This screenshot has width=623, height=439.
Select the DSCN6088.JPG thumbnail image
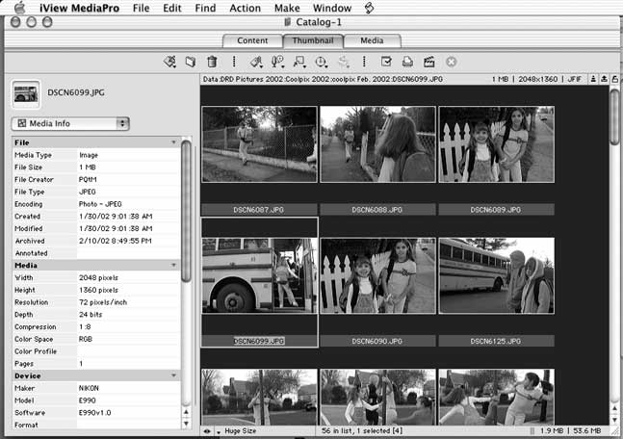coord(377,144)
